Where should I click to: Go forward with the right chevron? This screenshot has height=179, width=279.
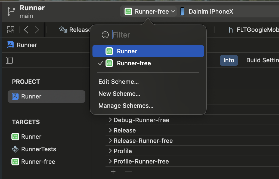tap(37, 30)
